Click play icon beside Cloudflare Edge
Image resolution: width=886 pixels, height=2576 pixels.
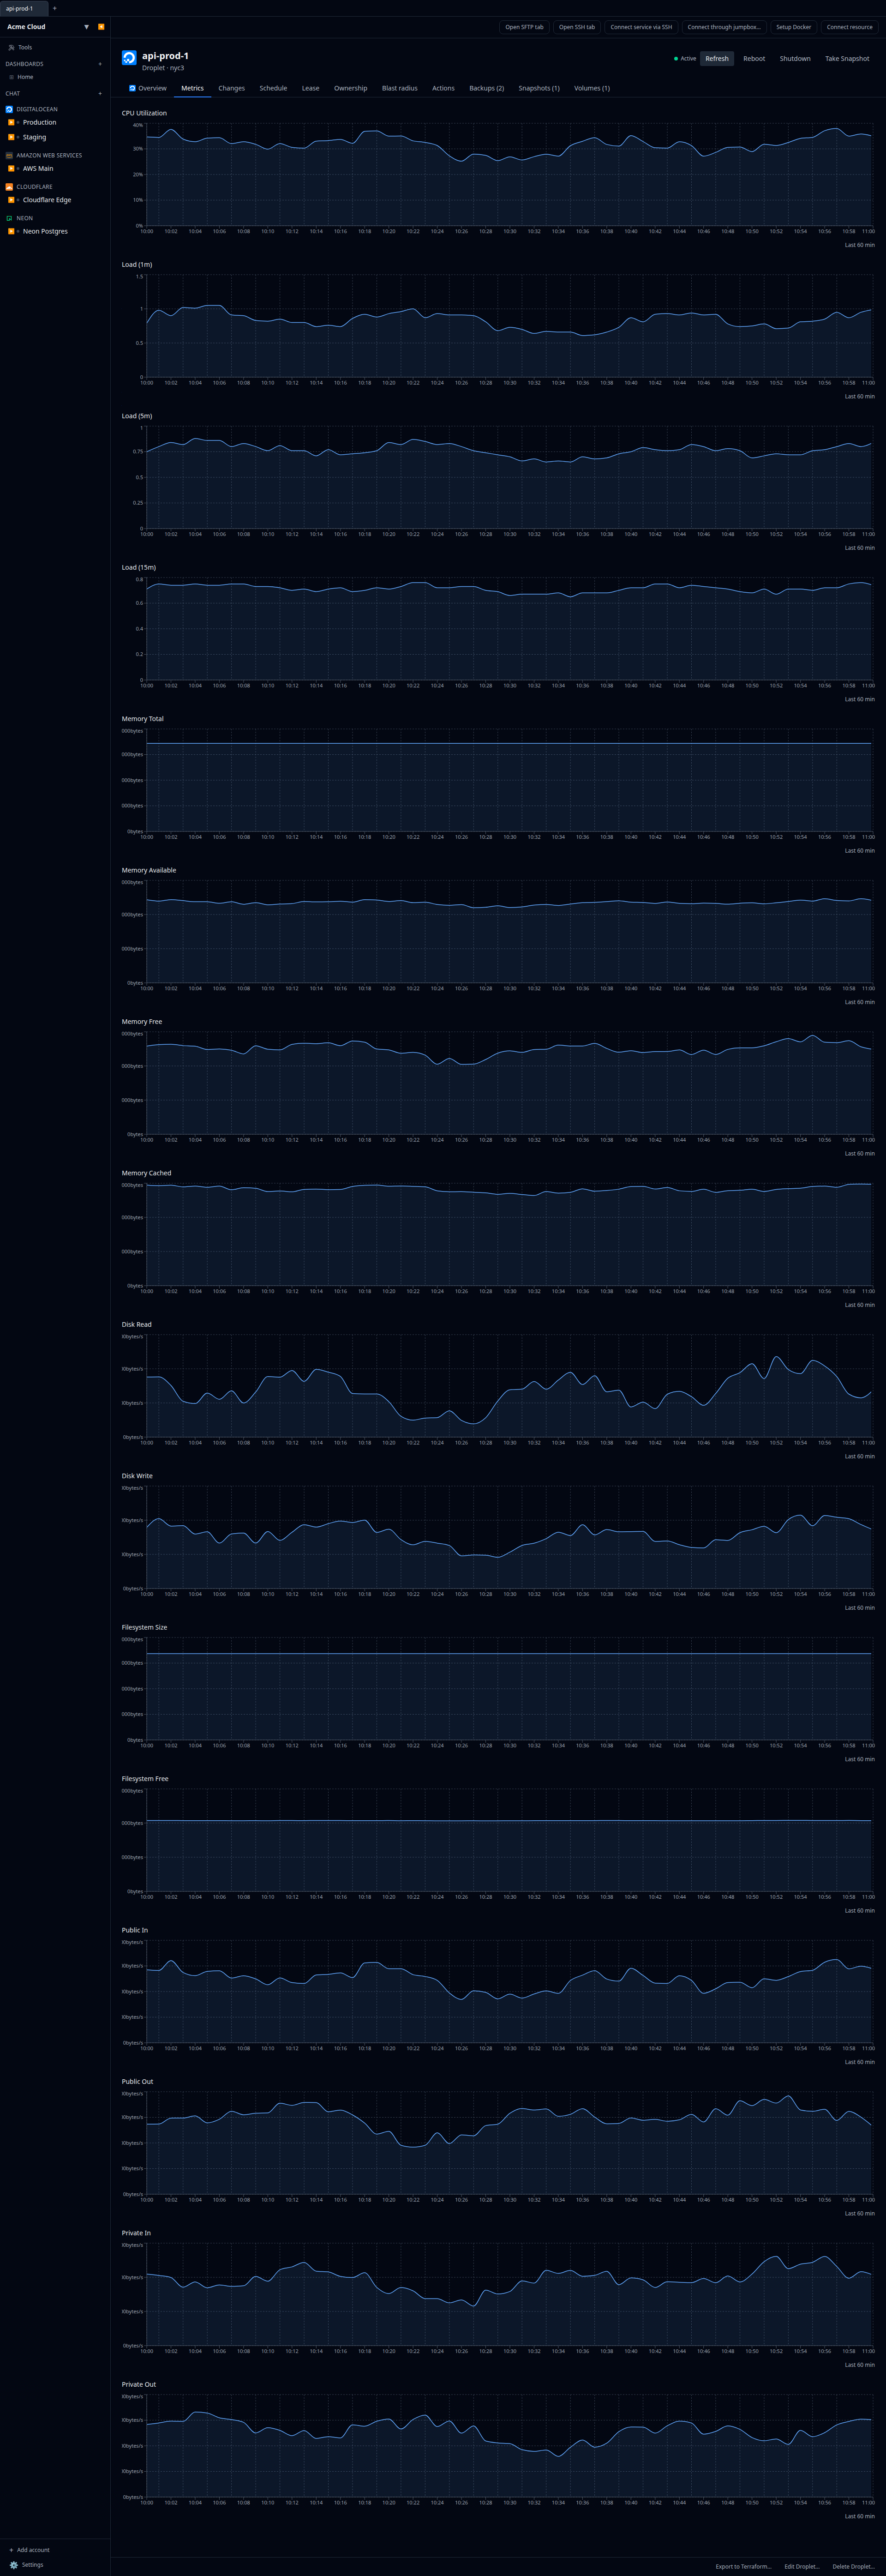click(x=11, y=200)
